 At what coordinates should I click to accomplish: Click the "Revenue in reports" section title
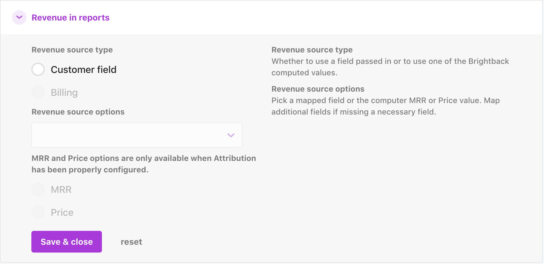70,18
